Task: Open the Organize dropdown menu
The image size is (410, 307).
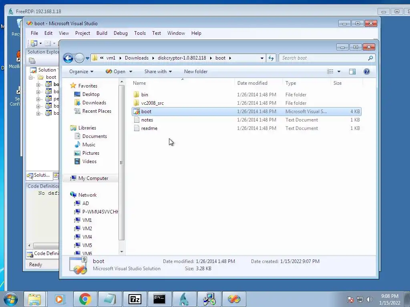Action: (81, 72)
